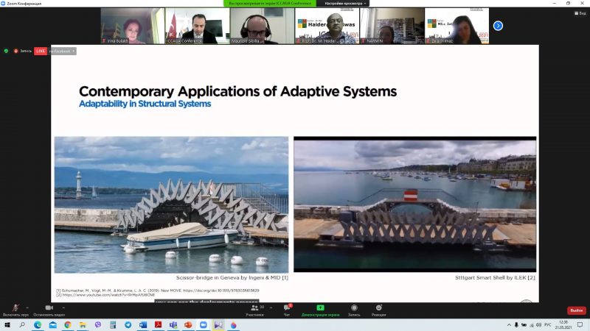This screenshot has height=331, width=590.
Task: Switch to the Zoom taskbar icon
Action: (204, 325)
